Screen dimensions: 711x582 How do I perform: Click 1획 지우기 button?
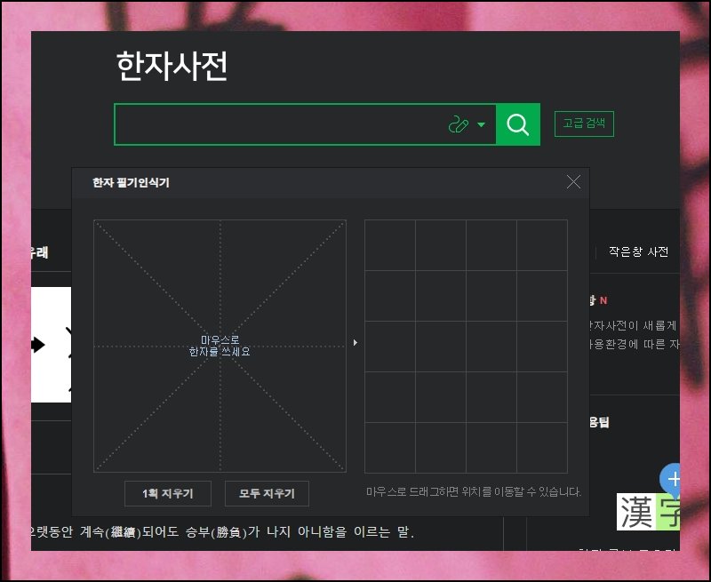coord(168,493)
